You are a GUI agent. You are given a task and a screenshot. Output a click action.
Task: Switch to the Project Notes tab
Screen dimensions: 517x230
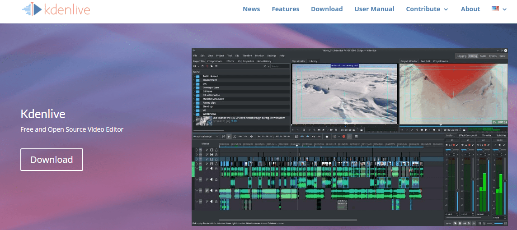point(441,61)
